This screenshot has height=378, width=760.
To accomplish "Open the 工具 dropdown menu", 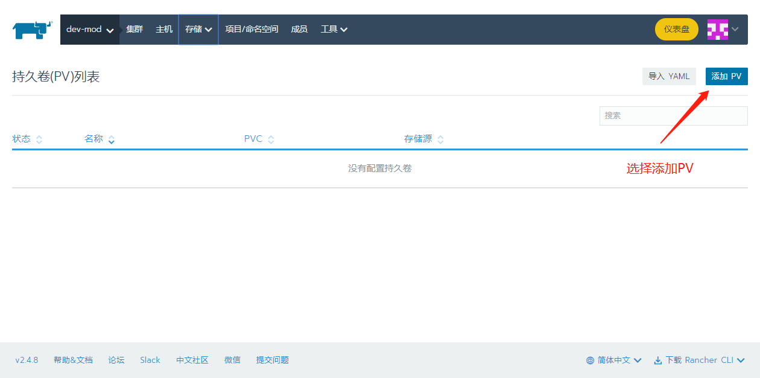I will [x=334, y=28].
